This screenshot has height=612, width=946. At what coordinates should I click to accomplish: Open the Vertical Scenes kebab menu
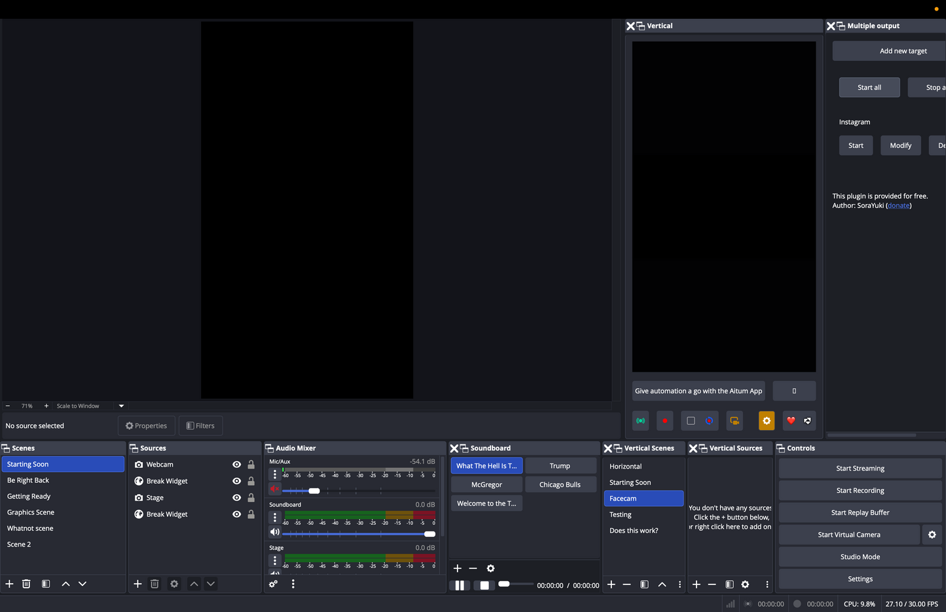pos(680,584)
